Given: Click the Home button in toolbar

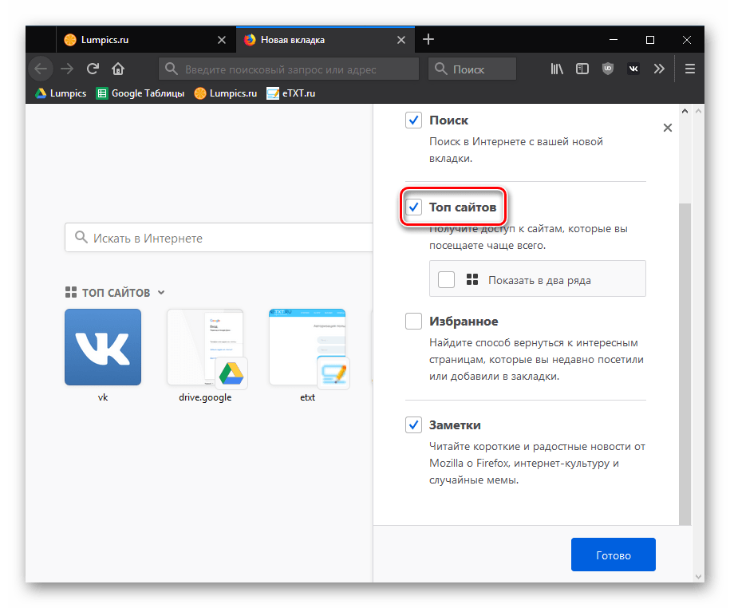Looking at the screenshot, I should 118,69.
